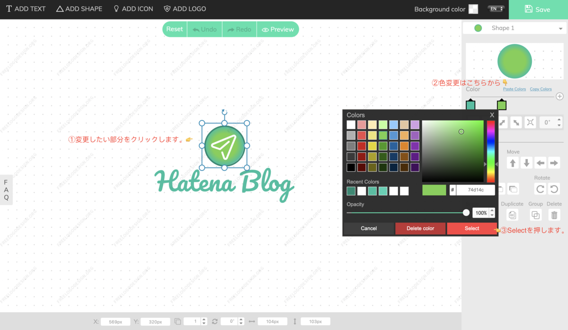Click the rainbow hue slider bar

[x=491, y=151]
